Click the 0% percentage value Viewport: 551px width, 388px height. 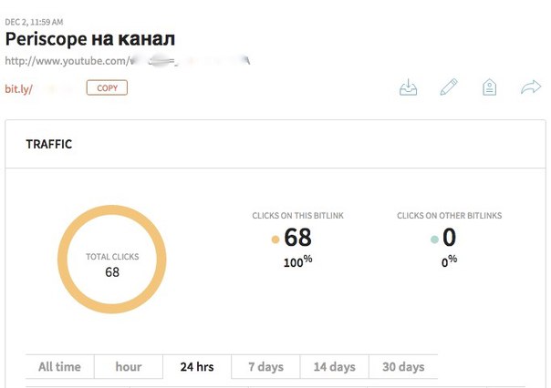[x=449, y=261]
